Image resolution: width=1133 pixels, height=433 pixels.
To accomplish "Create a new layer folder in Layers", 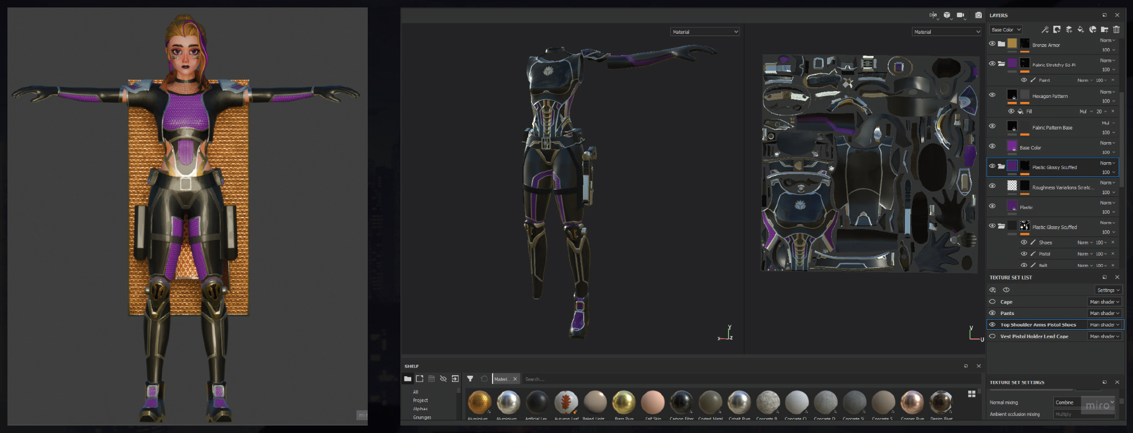I will click(x=1104, y=30).
